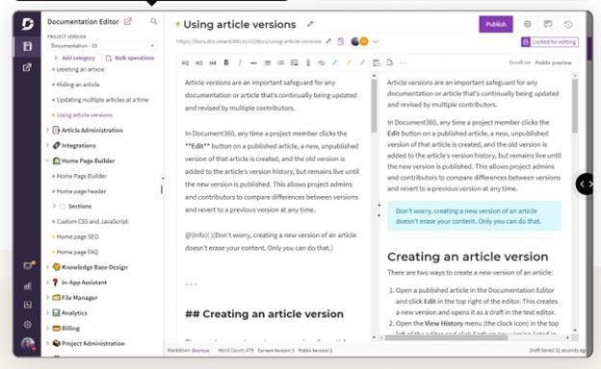The image size is (601, 369).
Task: Publish the article
Action: point(496,24)
